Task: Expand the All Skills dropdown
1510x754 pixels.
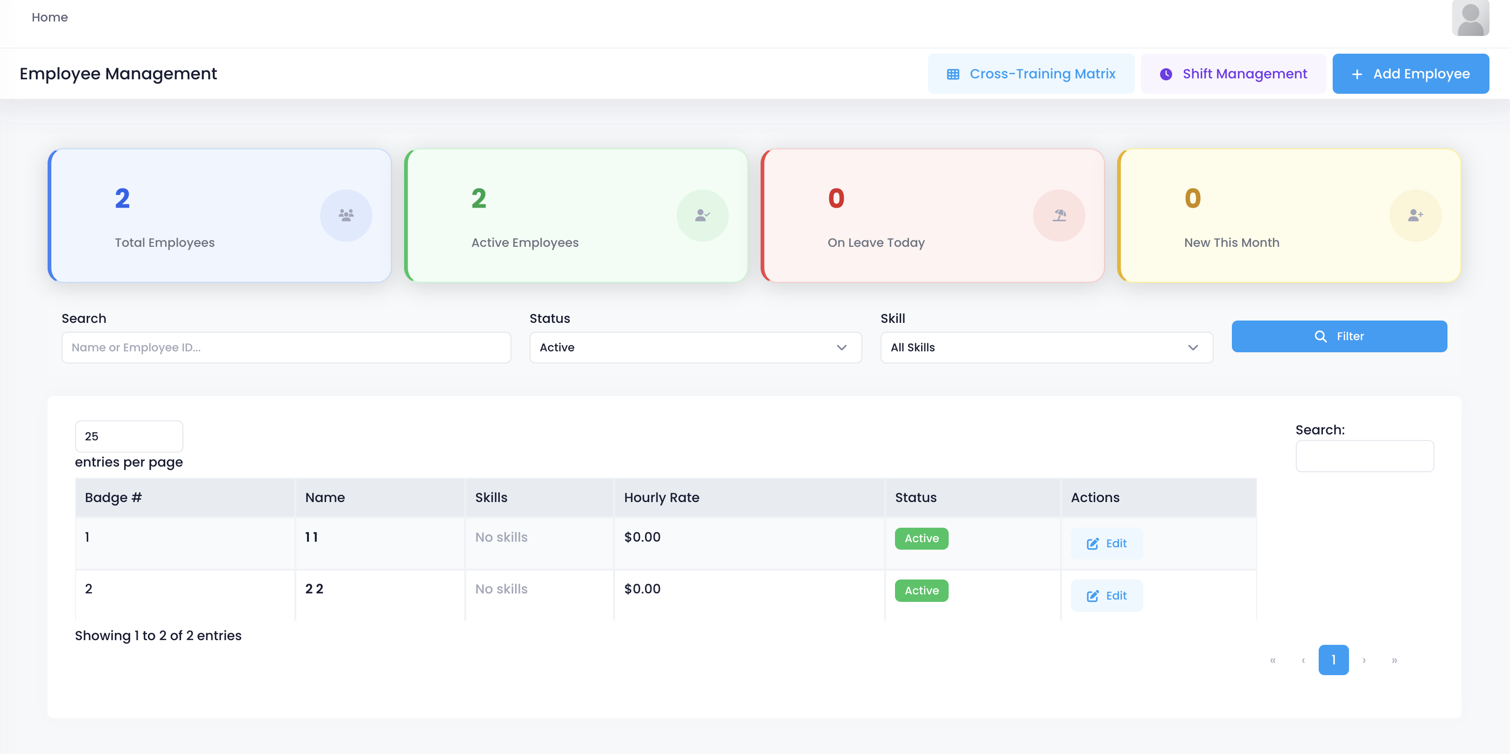Action: [x=1046, y=347]
